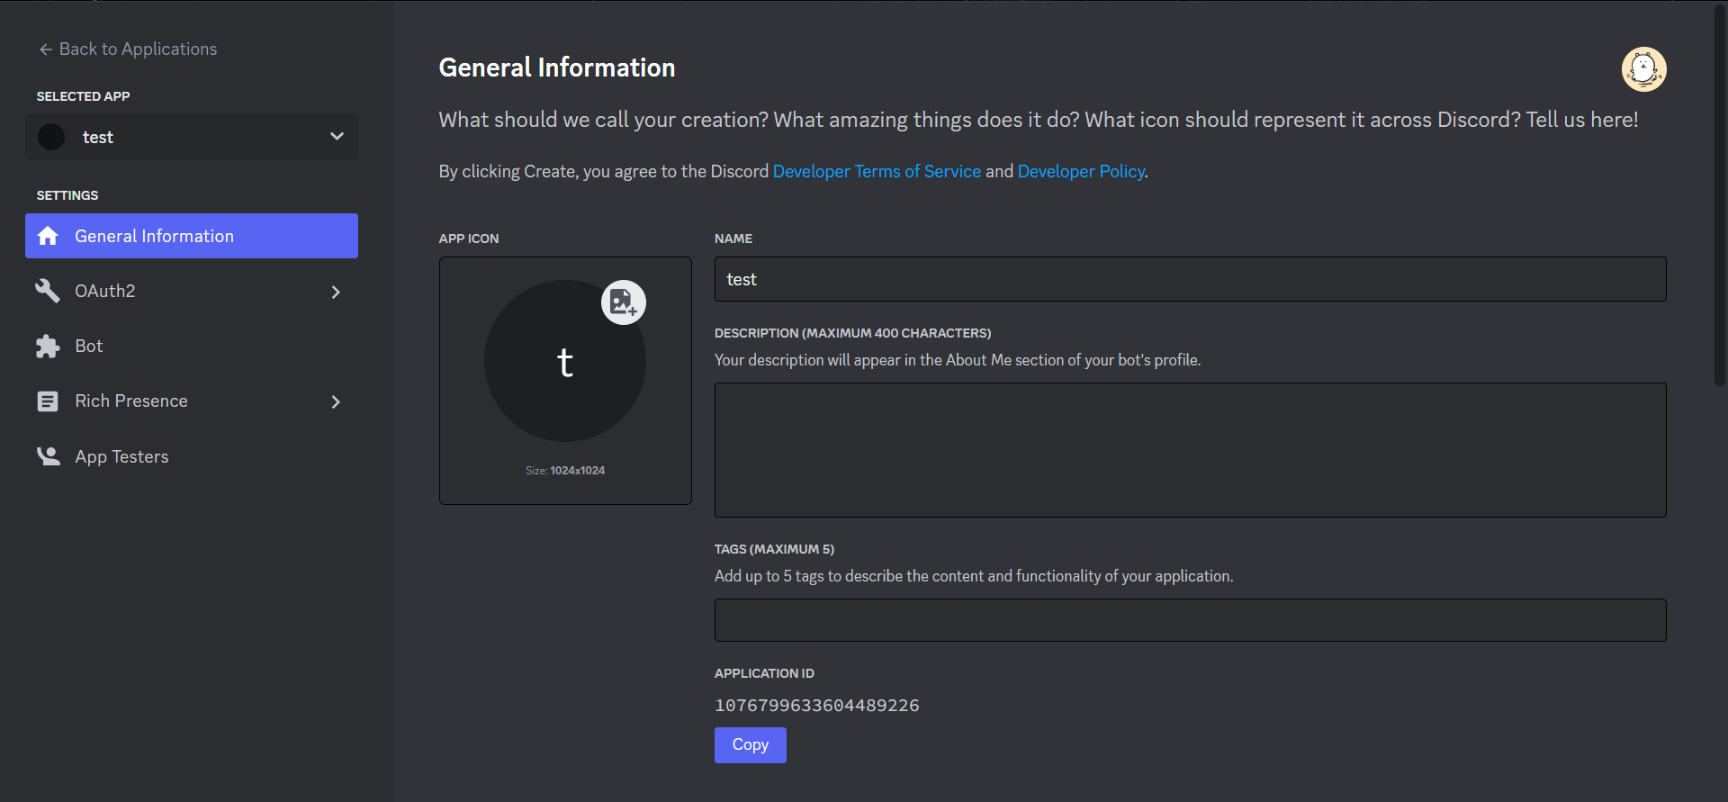Click the TAGS (MAXIMUM 5) label

774,549
